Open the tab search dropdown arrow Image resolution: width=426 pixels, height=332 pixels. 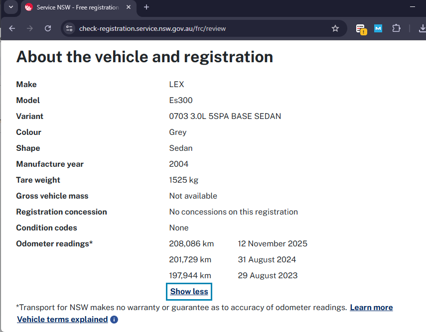(x=10, y=7)
